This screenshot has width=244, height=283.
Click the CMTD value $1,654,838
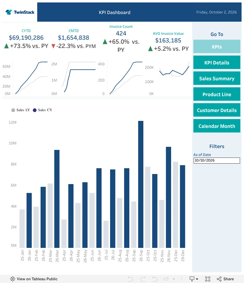(x=74, y=38)
